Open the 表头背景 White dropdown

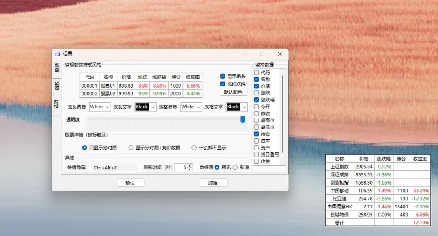[100, 107]
